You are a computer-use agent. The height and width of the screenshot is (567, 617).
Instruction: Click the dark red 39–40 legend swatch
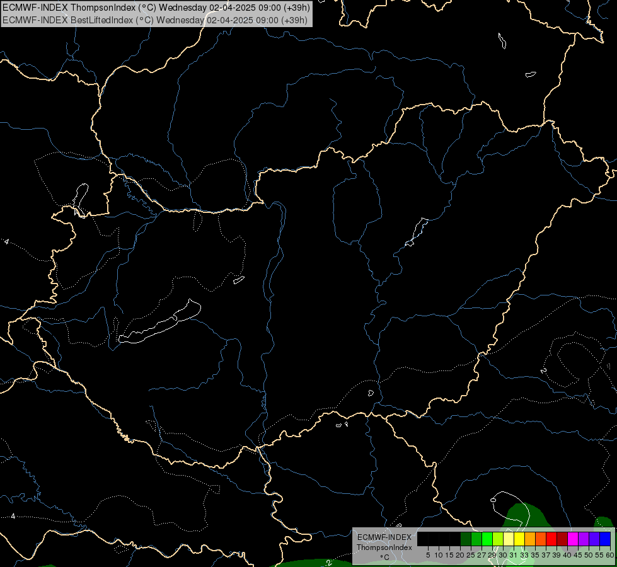(x=562, y=539)
